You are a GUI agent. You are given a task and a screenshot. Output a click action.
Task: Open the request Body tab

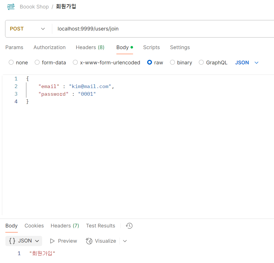(125, 47)
